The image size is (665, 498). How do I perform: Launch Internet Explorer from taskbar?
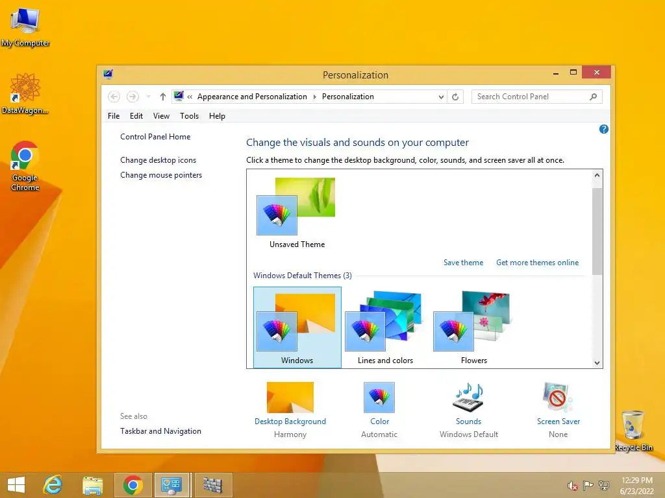[53, 485]
